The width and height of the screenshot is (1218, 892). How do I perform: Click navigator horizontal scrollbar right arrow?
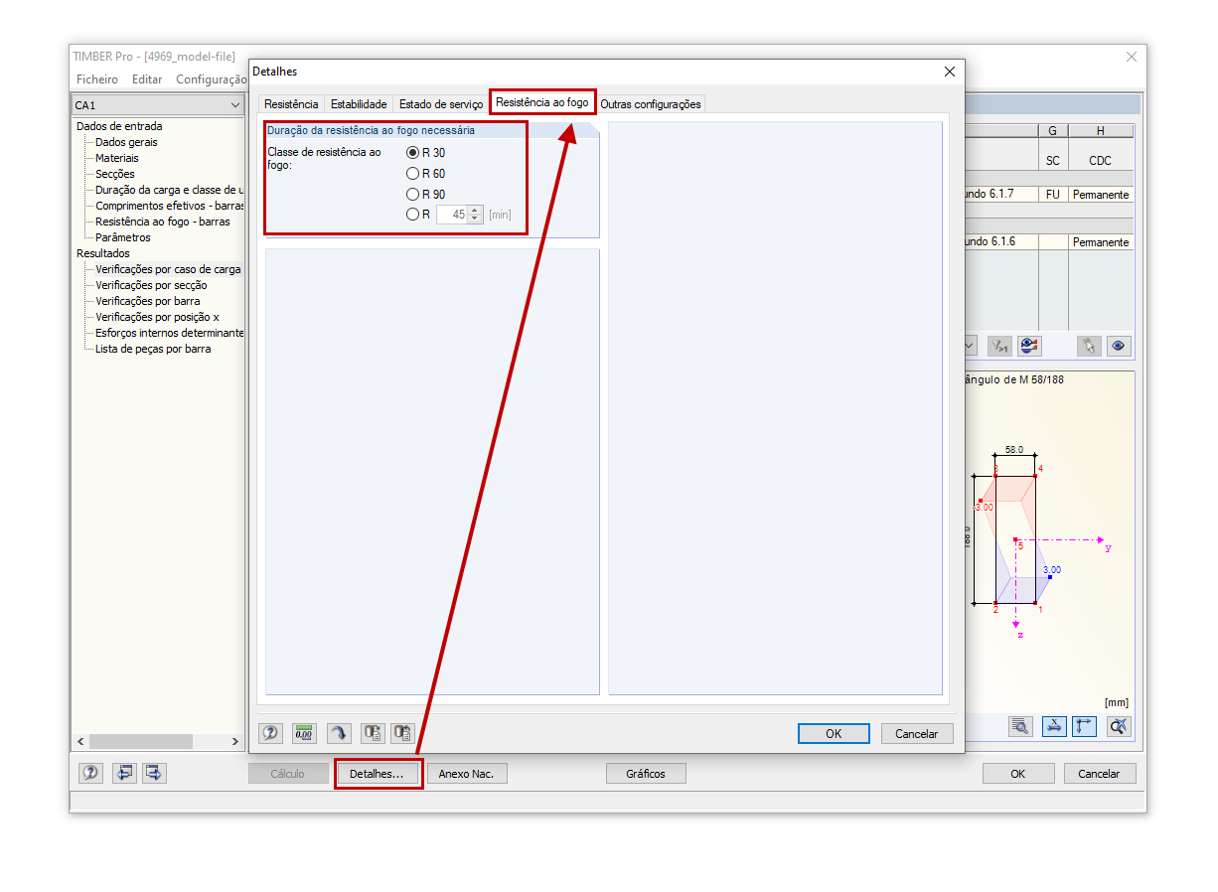pyautogui.click(x=235, y=742)
